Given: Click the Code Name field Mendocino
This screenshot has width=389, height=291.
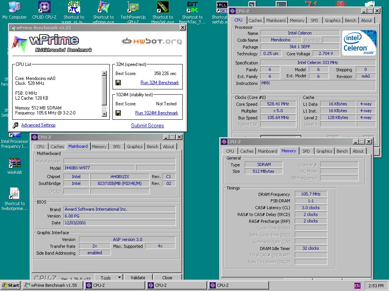Looking at the screenshot, I should click(x=281, y=40).
